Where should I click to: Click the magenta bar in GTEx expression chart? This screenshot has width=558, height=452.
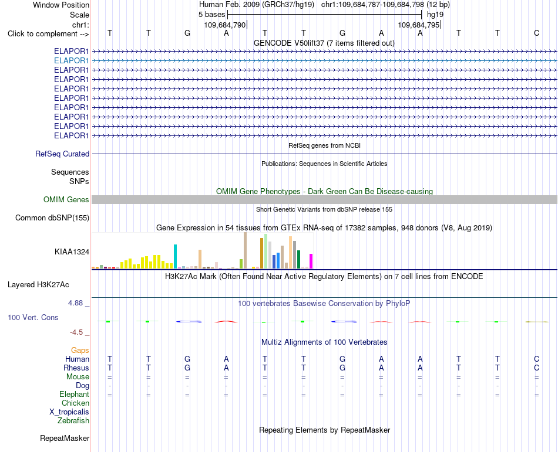[x=311, y=261]
